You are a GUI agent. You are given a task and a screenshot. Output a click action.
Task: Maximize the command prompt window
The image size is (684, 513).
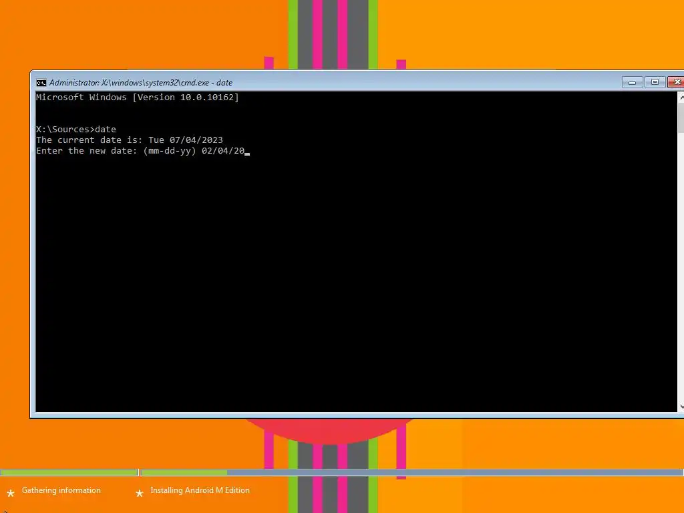[655, 82]
